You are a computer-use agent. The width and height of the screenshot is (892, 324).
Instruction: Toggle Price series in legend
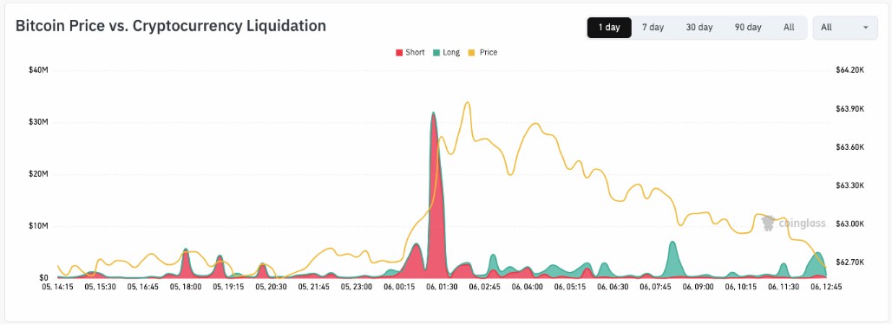tap(482, 52)
